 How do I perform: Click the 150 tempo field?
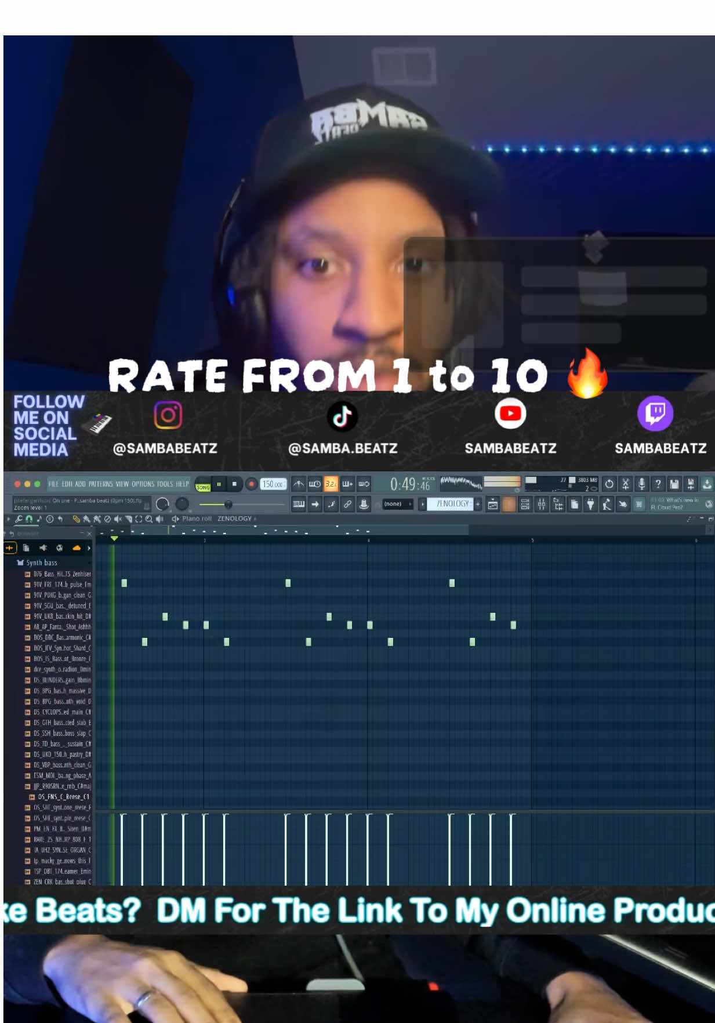[273, 484]
